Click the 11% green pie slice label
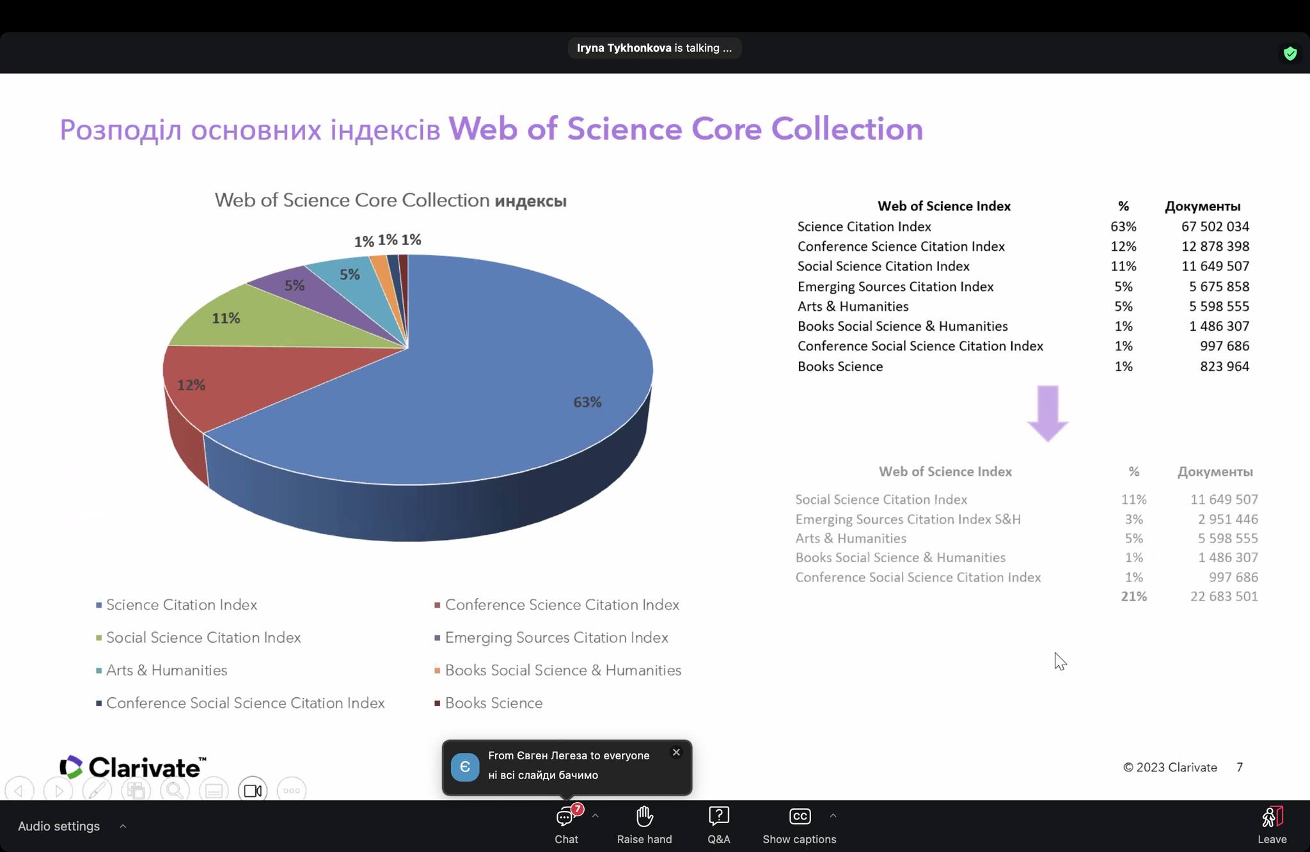Viewport: 1310px width, 852px height. 226,318
